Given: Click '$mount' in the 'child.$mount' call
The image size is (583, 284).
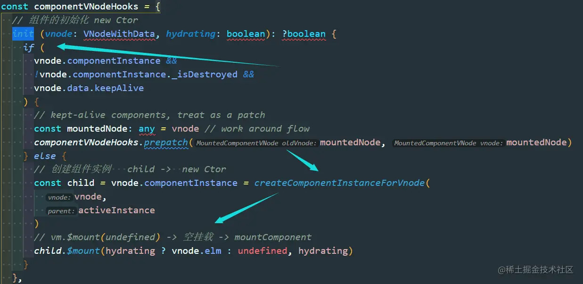Looking at the screenshot, I should [x=83, y=251].
